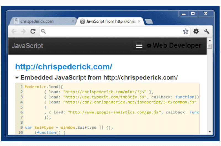Collapse the Embedded JavaScript section triangle
Screen dimensions: 221x146
pyautogui.click(x=17, y=78)
